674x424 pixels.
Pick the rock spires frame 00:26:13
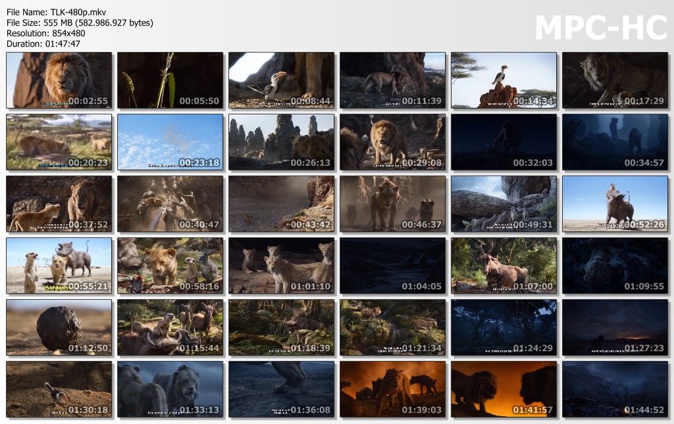pyautogui.click(x=282, y=142)
